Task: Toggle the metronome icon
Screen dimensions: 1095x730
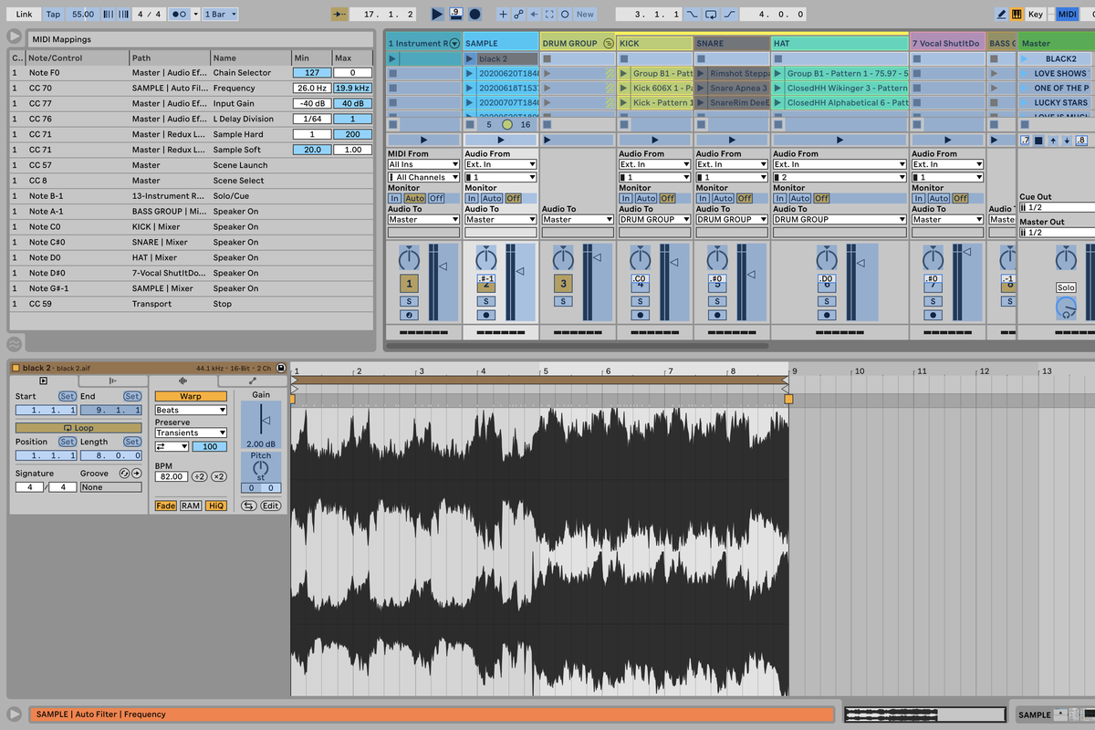Action: click(x=180, y=15)
